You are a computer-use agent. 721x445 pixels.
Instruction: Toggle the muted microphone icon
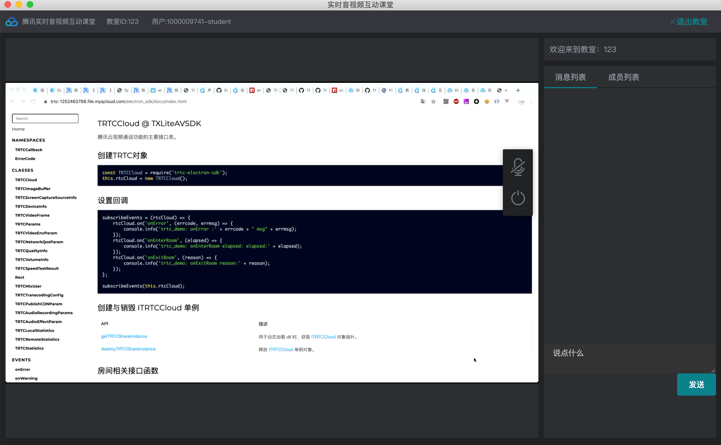518,167
